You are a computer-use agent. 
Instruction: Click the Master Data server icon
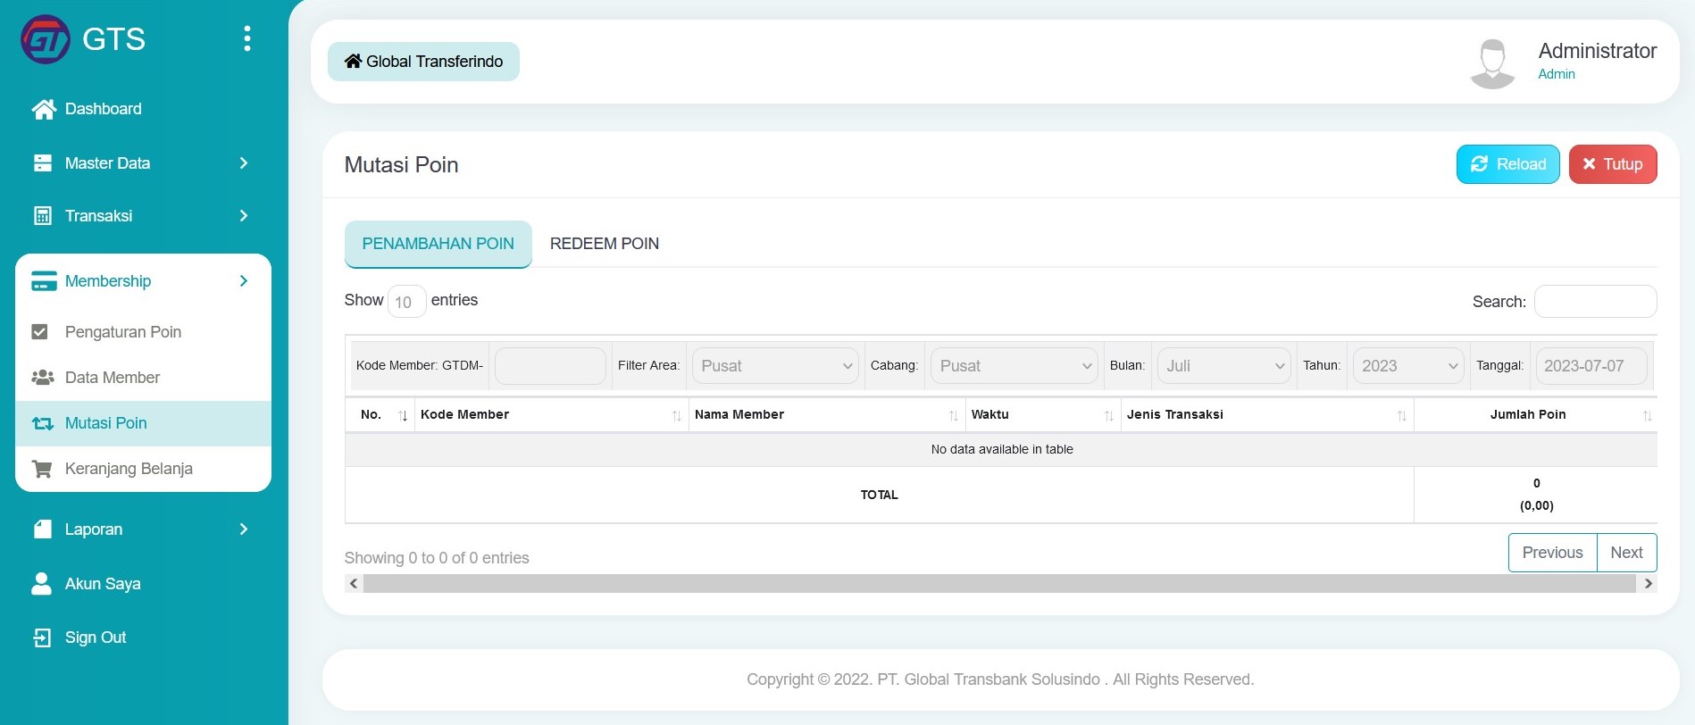pyautogui.click(x=42, y=163)
